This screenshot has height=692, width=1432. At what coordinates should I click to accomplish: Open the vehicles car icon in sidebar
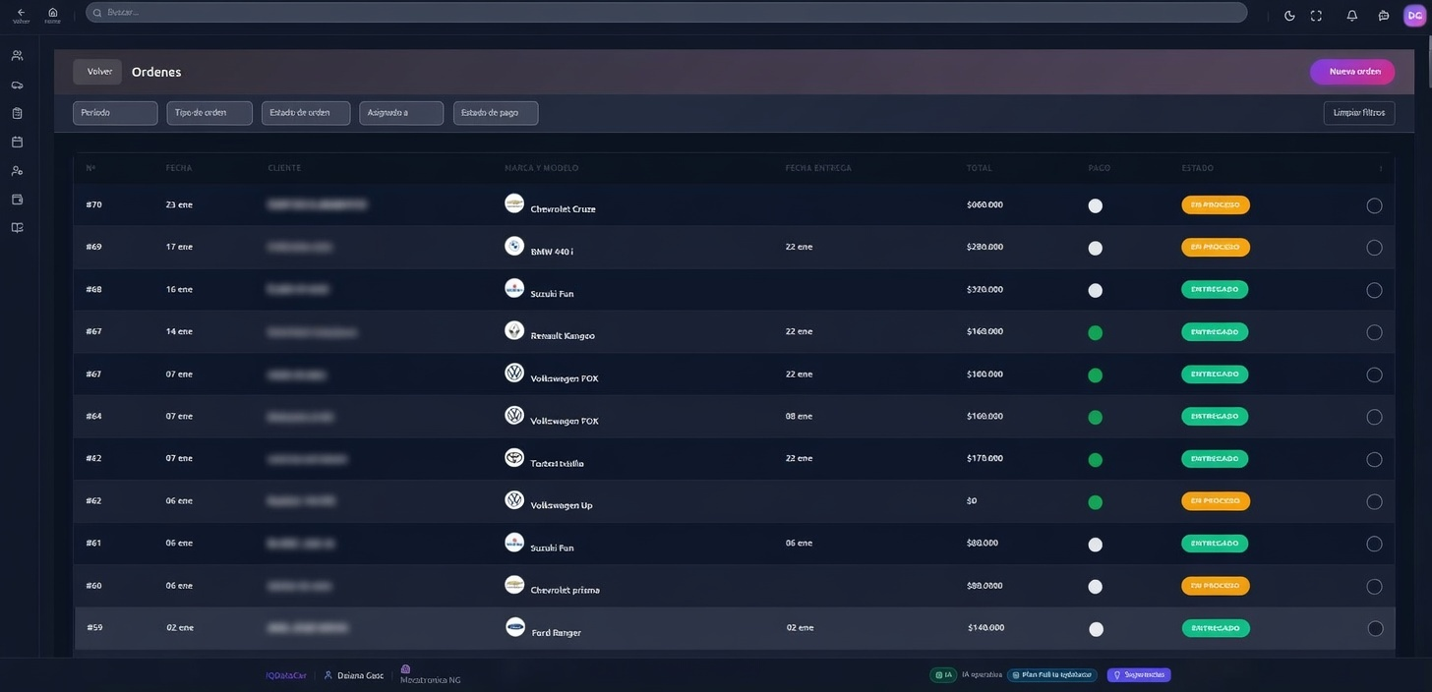click(17, 85)
